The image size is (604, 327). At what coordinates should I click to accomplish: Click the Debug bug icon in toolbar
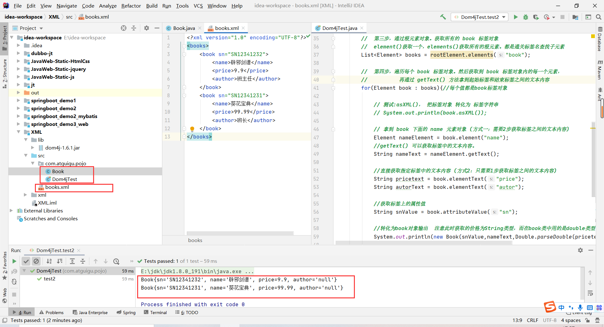click(x=526, y=17)
